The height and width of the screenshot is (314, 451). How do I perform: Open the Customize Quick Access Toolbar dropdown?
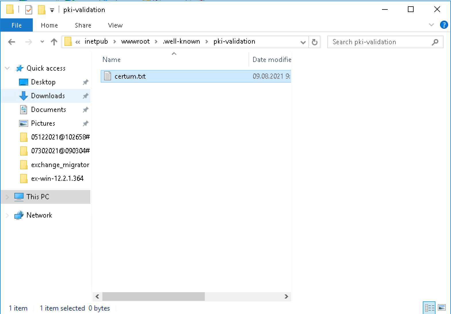click(52, 10)
